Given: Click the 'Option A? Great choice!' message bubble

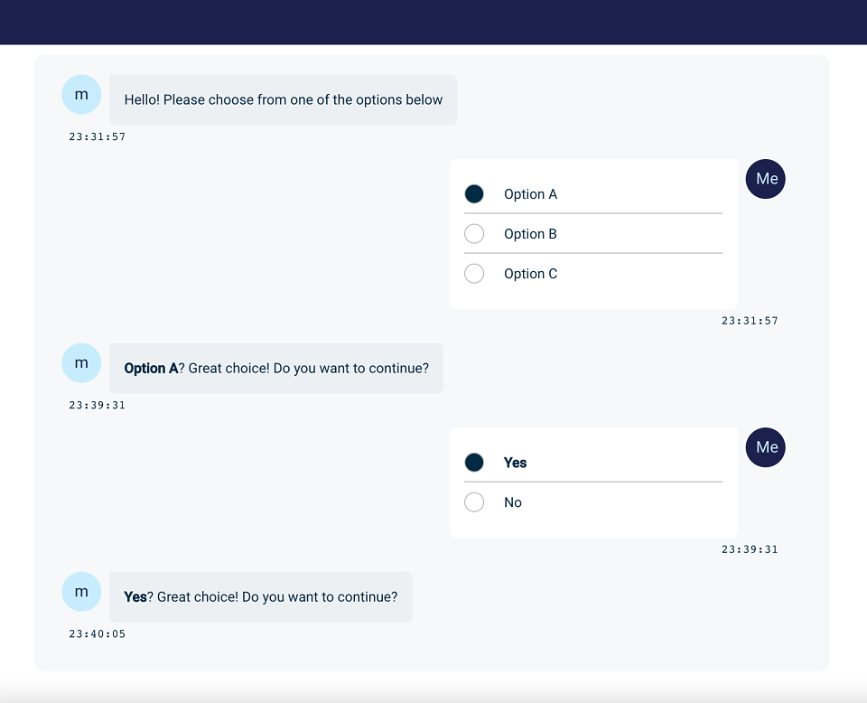Looking at the screenshot, I should (276, 369).
